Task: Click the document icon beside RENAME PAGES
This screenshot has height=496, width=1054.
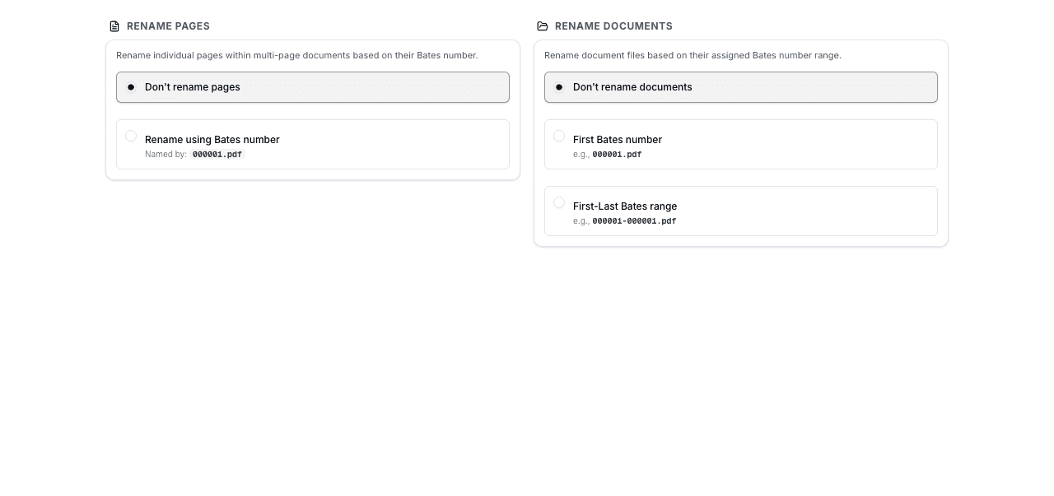Action: tap(113, 25)
